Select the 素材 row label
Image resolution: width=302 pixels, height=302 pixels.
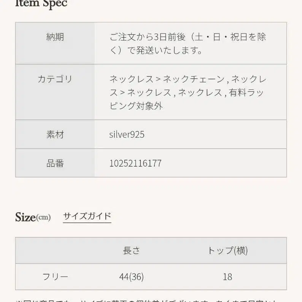[x=55, y=134]
